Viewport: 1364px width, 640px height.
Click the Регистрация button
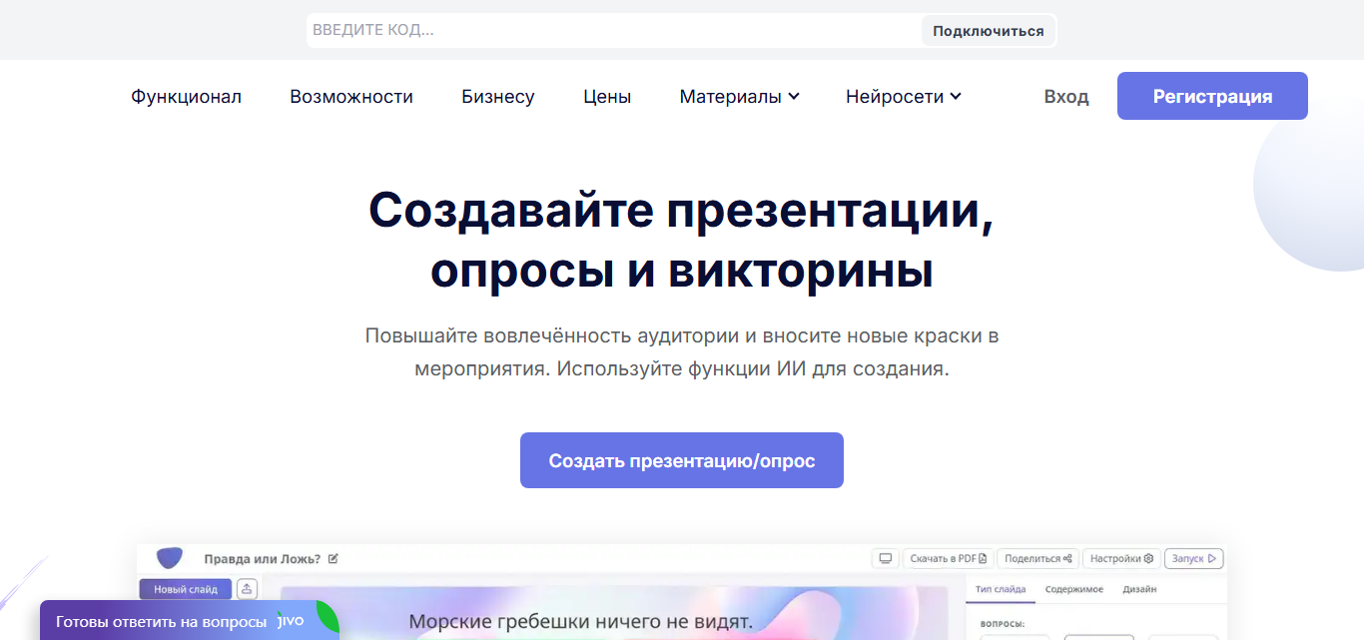pyautogui.click(x=1212, y=96)
